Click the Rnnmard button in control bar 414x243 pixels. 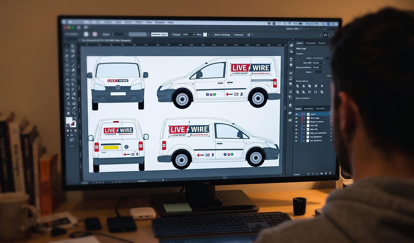(239, 35)
